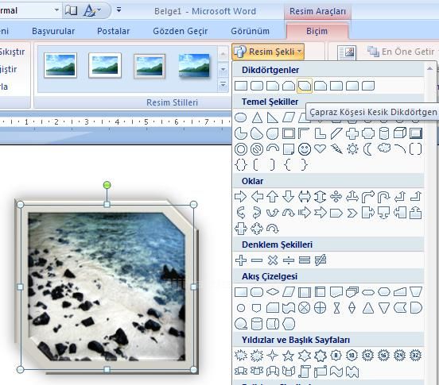The image size is (439, 385).
Task: Apply the first picture style thumbnail
Action: [60, 65]
